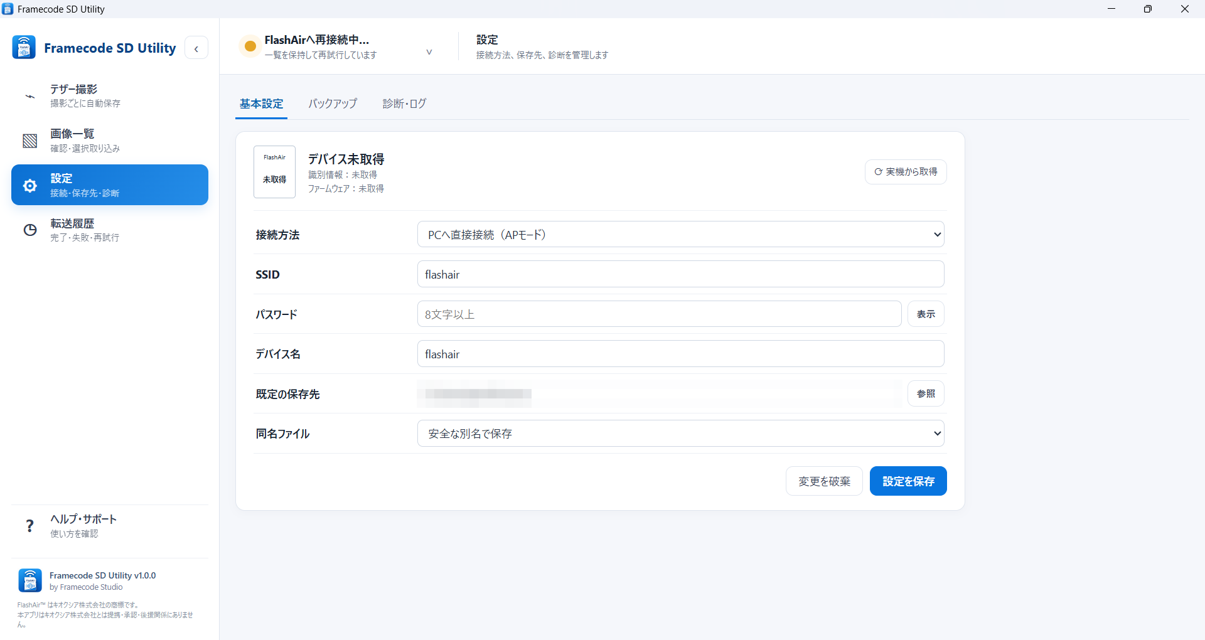1205x640 pixels.
Task: Switch to 基本設定 tab
Action: [262, 104]
